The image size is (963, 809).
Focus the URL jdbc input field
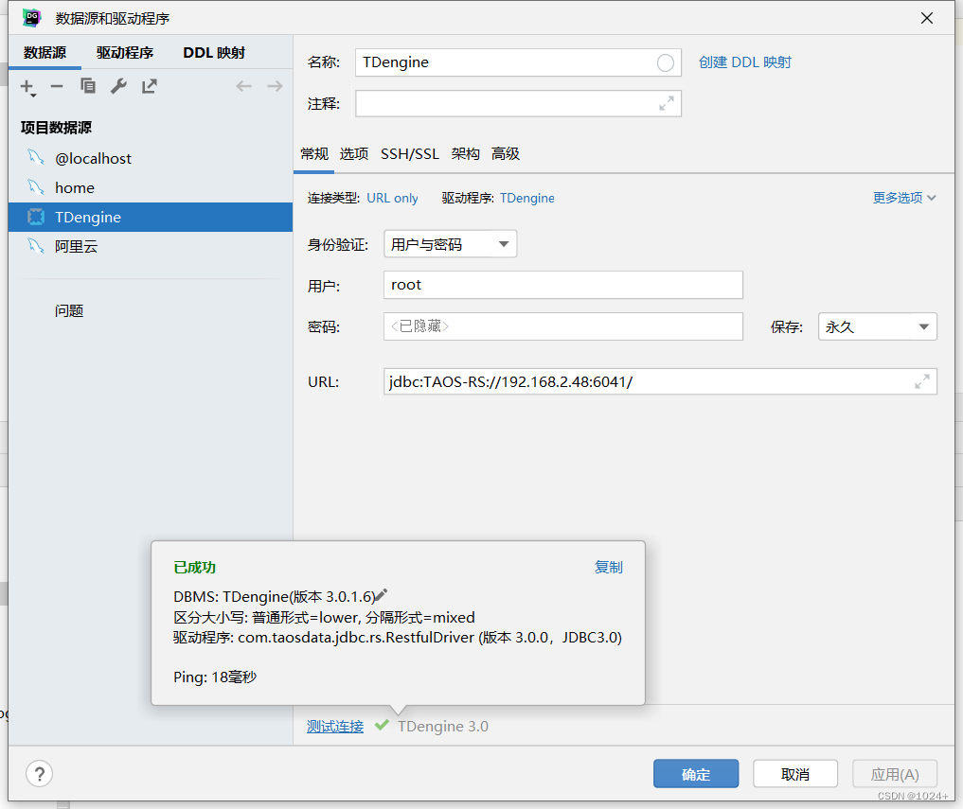tap(660, 381)
